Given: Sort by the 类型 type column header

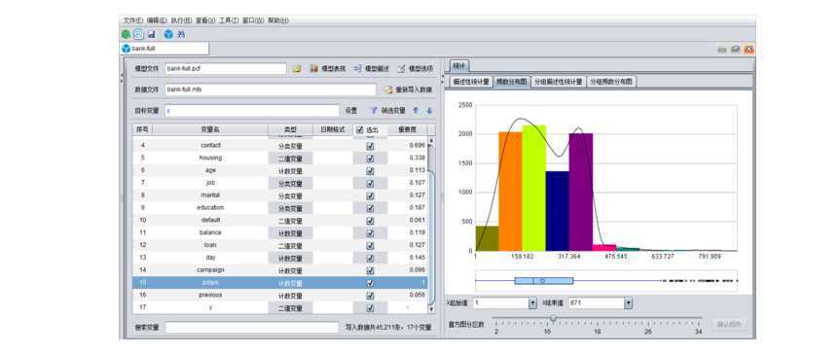Looking at the screenshot, I should click(290, 130).
